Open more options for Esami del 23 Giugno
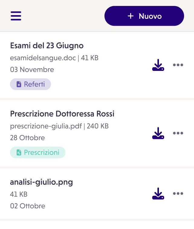 pos(178,65)
